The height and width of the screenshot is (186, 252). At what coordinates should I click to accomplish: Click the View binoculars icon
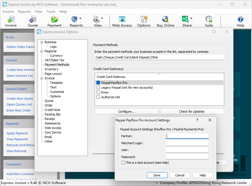click(96, 19)
